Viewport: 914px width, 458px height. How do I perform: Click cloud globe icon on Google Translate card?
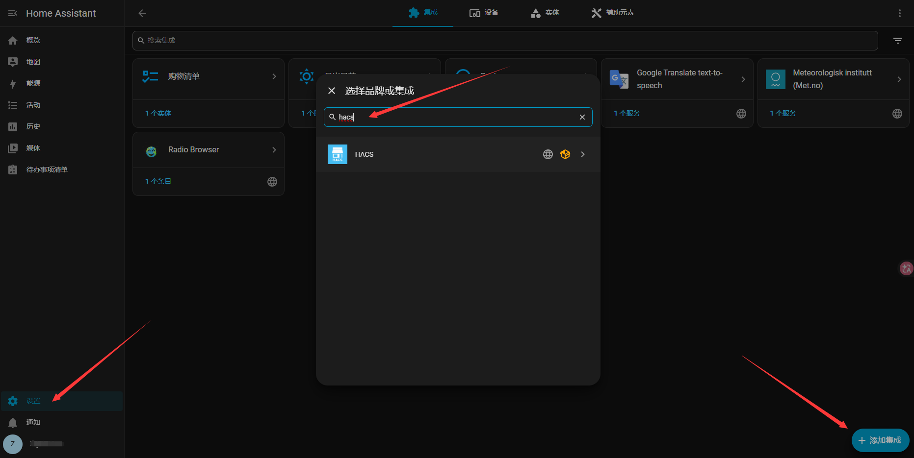741,114
